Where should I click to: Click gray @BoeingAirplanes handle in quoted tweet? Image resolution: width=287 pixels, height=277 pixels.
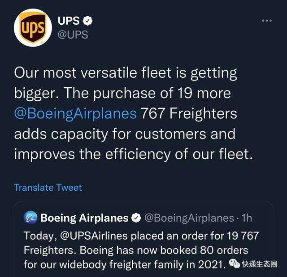coord(189,218)
